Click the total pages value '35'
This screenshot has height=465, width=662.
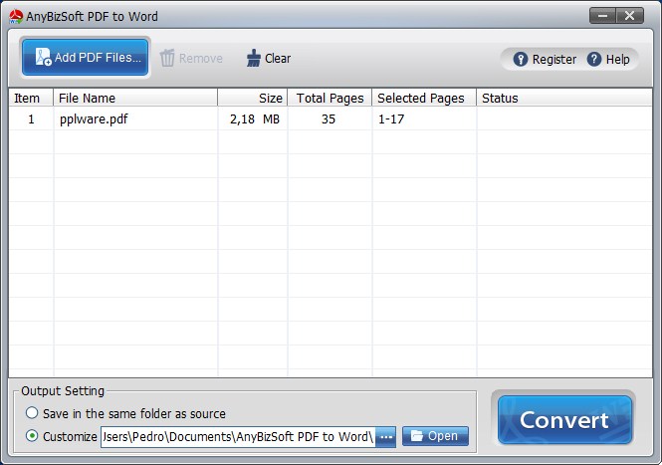pyautogui.click(x=329, y=119)
